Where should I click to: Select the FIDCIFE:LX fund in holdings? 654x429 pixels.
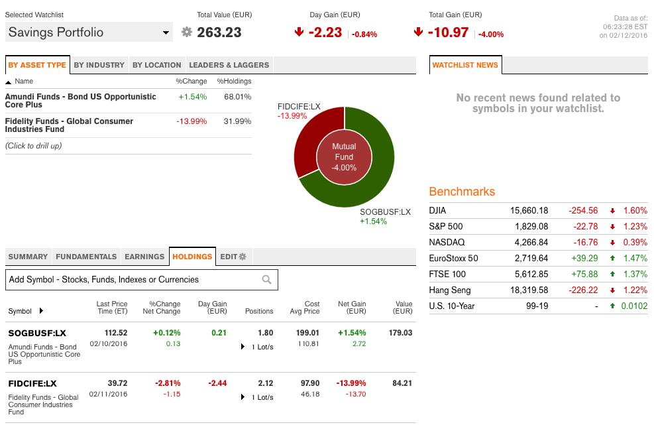pos(32,383)
